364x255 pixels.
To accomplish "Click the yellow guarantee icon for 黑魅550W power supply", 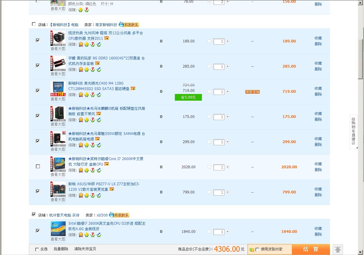I will coord(87,145).
